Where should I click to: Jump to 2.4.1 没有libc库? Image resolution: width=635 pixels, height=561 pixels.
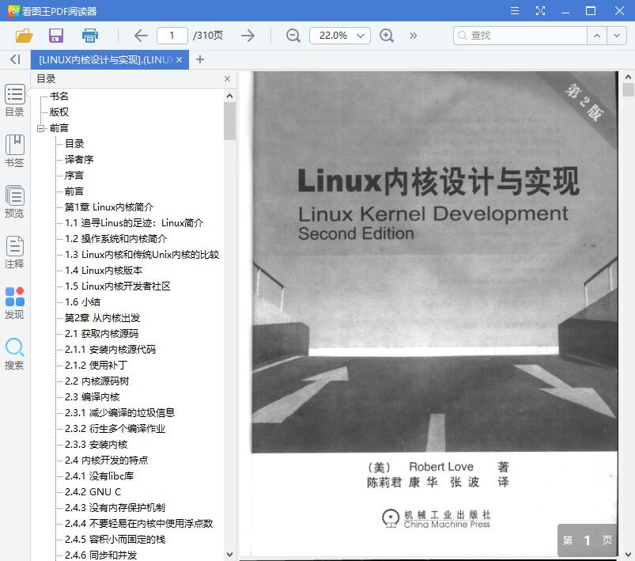tap(99, 476)
